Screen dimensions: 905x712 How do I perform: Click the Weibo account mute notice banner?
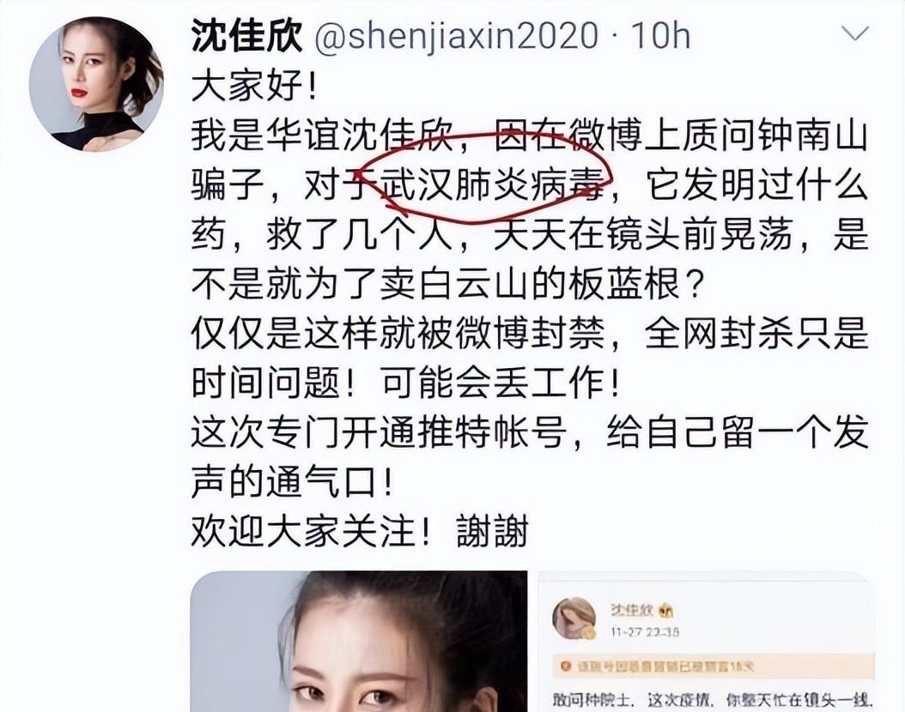click(x=714, y=667)
